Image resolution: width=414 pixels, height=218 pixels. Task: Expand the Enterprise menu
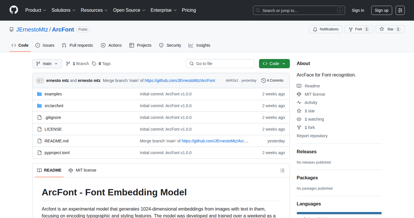click(x=164, y=10)
